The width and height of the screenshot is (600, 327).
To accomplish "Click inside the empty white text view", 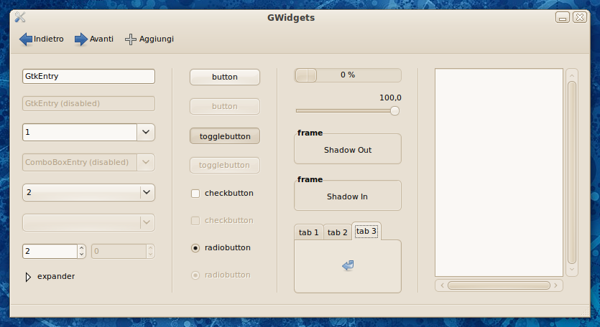I will [x=499, y=172].
